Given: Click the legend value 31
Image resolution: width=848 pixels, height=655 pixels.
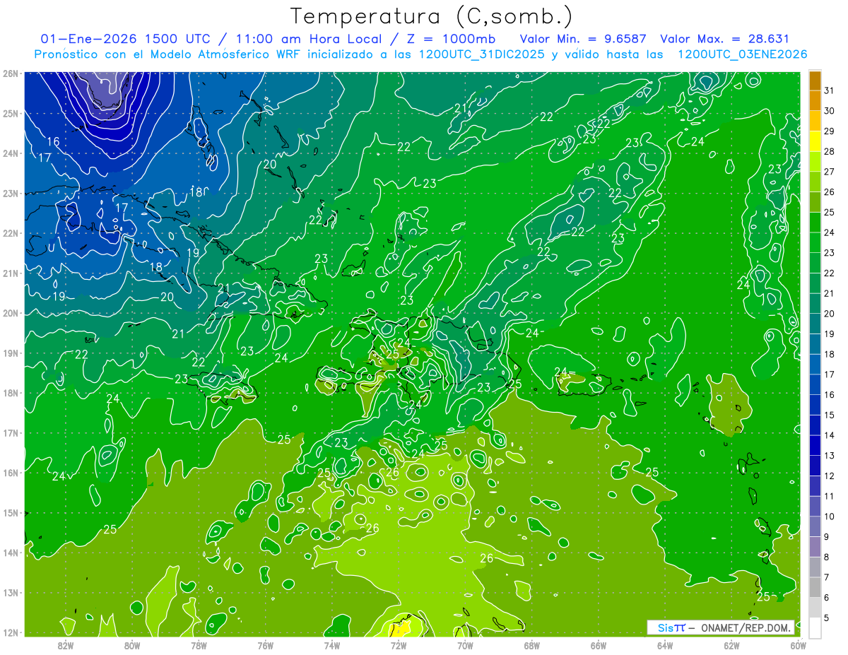Looking at the screenshot, I should pyautogui.click(x=830, y=90).
